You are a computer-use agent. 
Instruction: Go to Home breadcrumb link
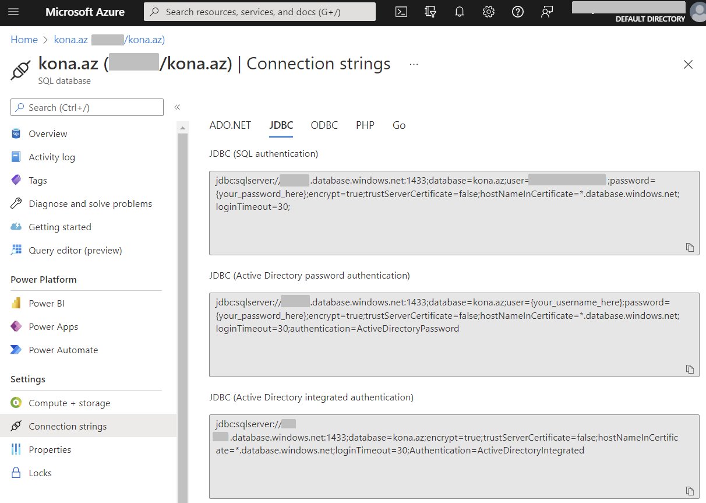click(x=24, y=40)
